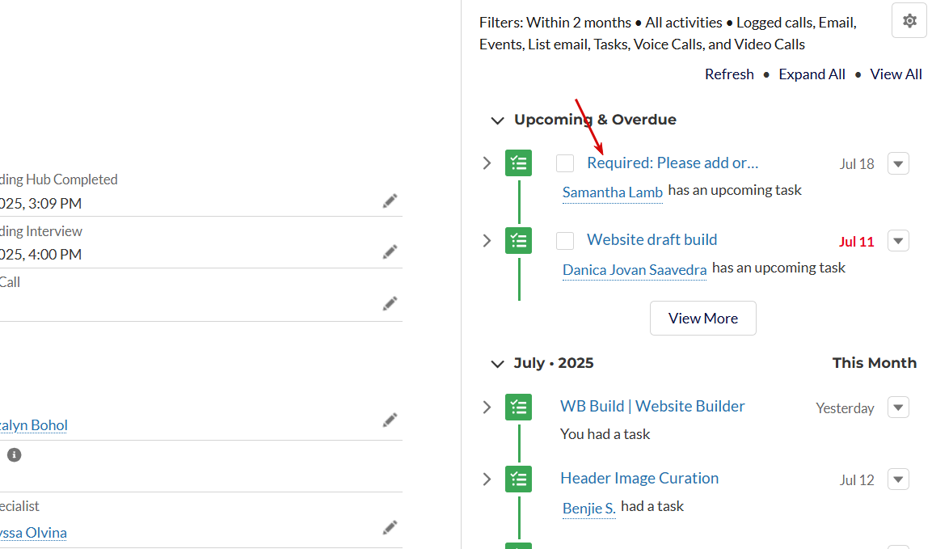Collapse the Upcoming & Overdue section
Screen dimensions: 932x549
[497, 120]
